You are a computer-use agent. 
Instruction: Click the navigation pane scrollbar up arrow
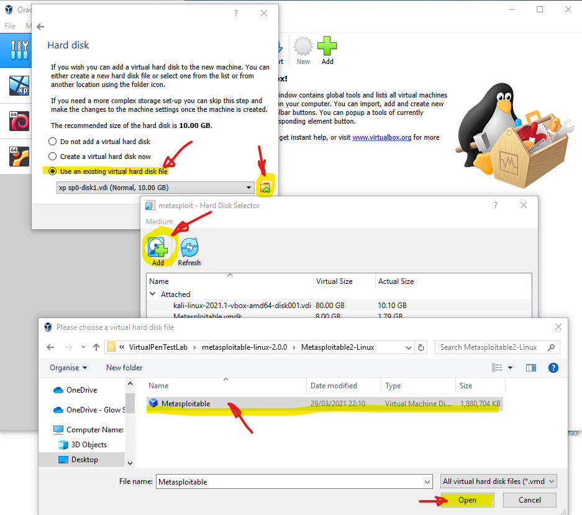130,383
